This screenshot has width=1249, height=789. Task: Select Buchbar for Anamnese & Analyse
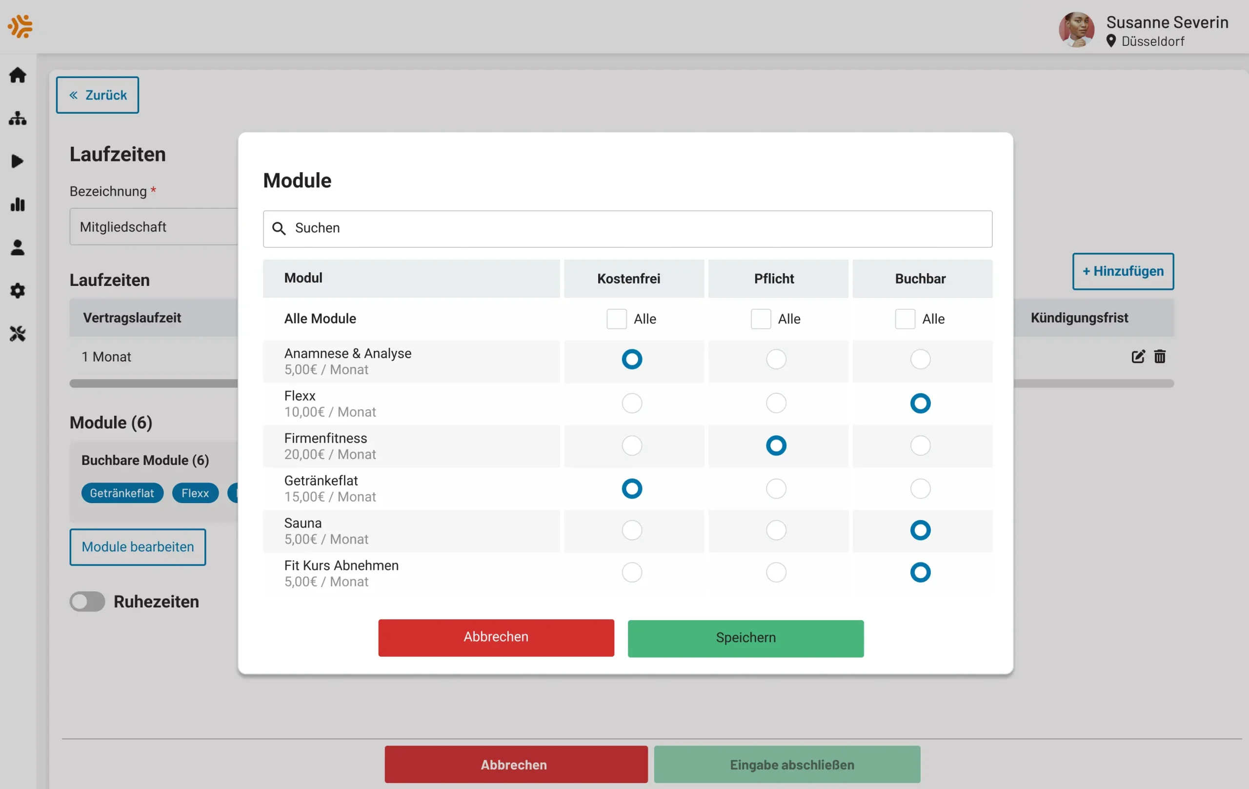(x=920, y=359)
